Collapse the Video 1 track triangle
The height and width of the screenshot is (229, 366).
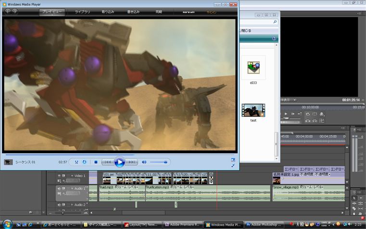point(73,176)
